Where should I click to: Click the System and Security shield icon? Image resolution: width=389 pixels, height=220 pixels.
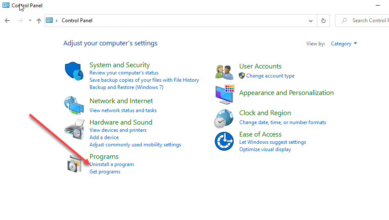(74, 71)
